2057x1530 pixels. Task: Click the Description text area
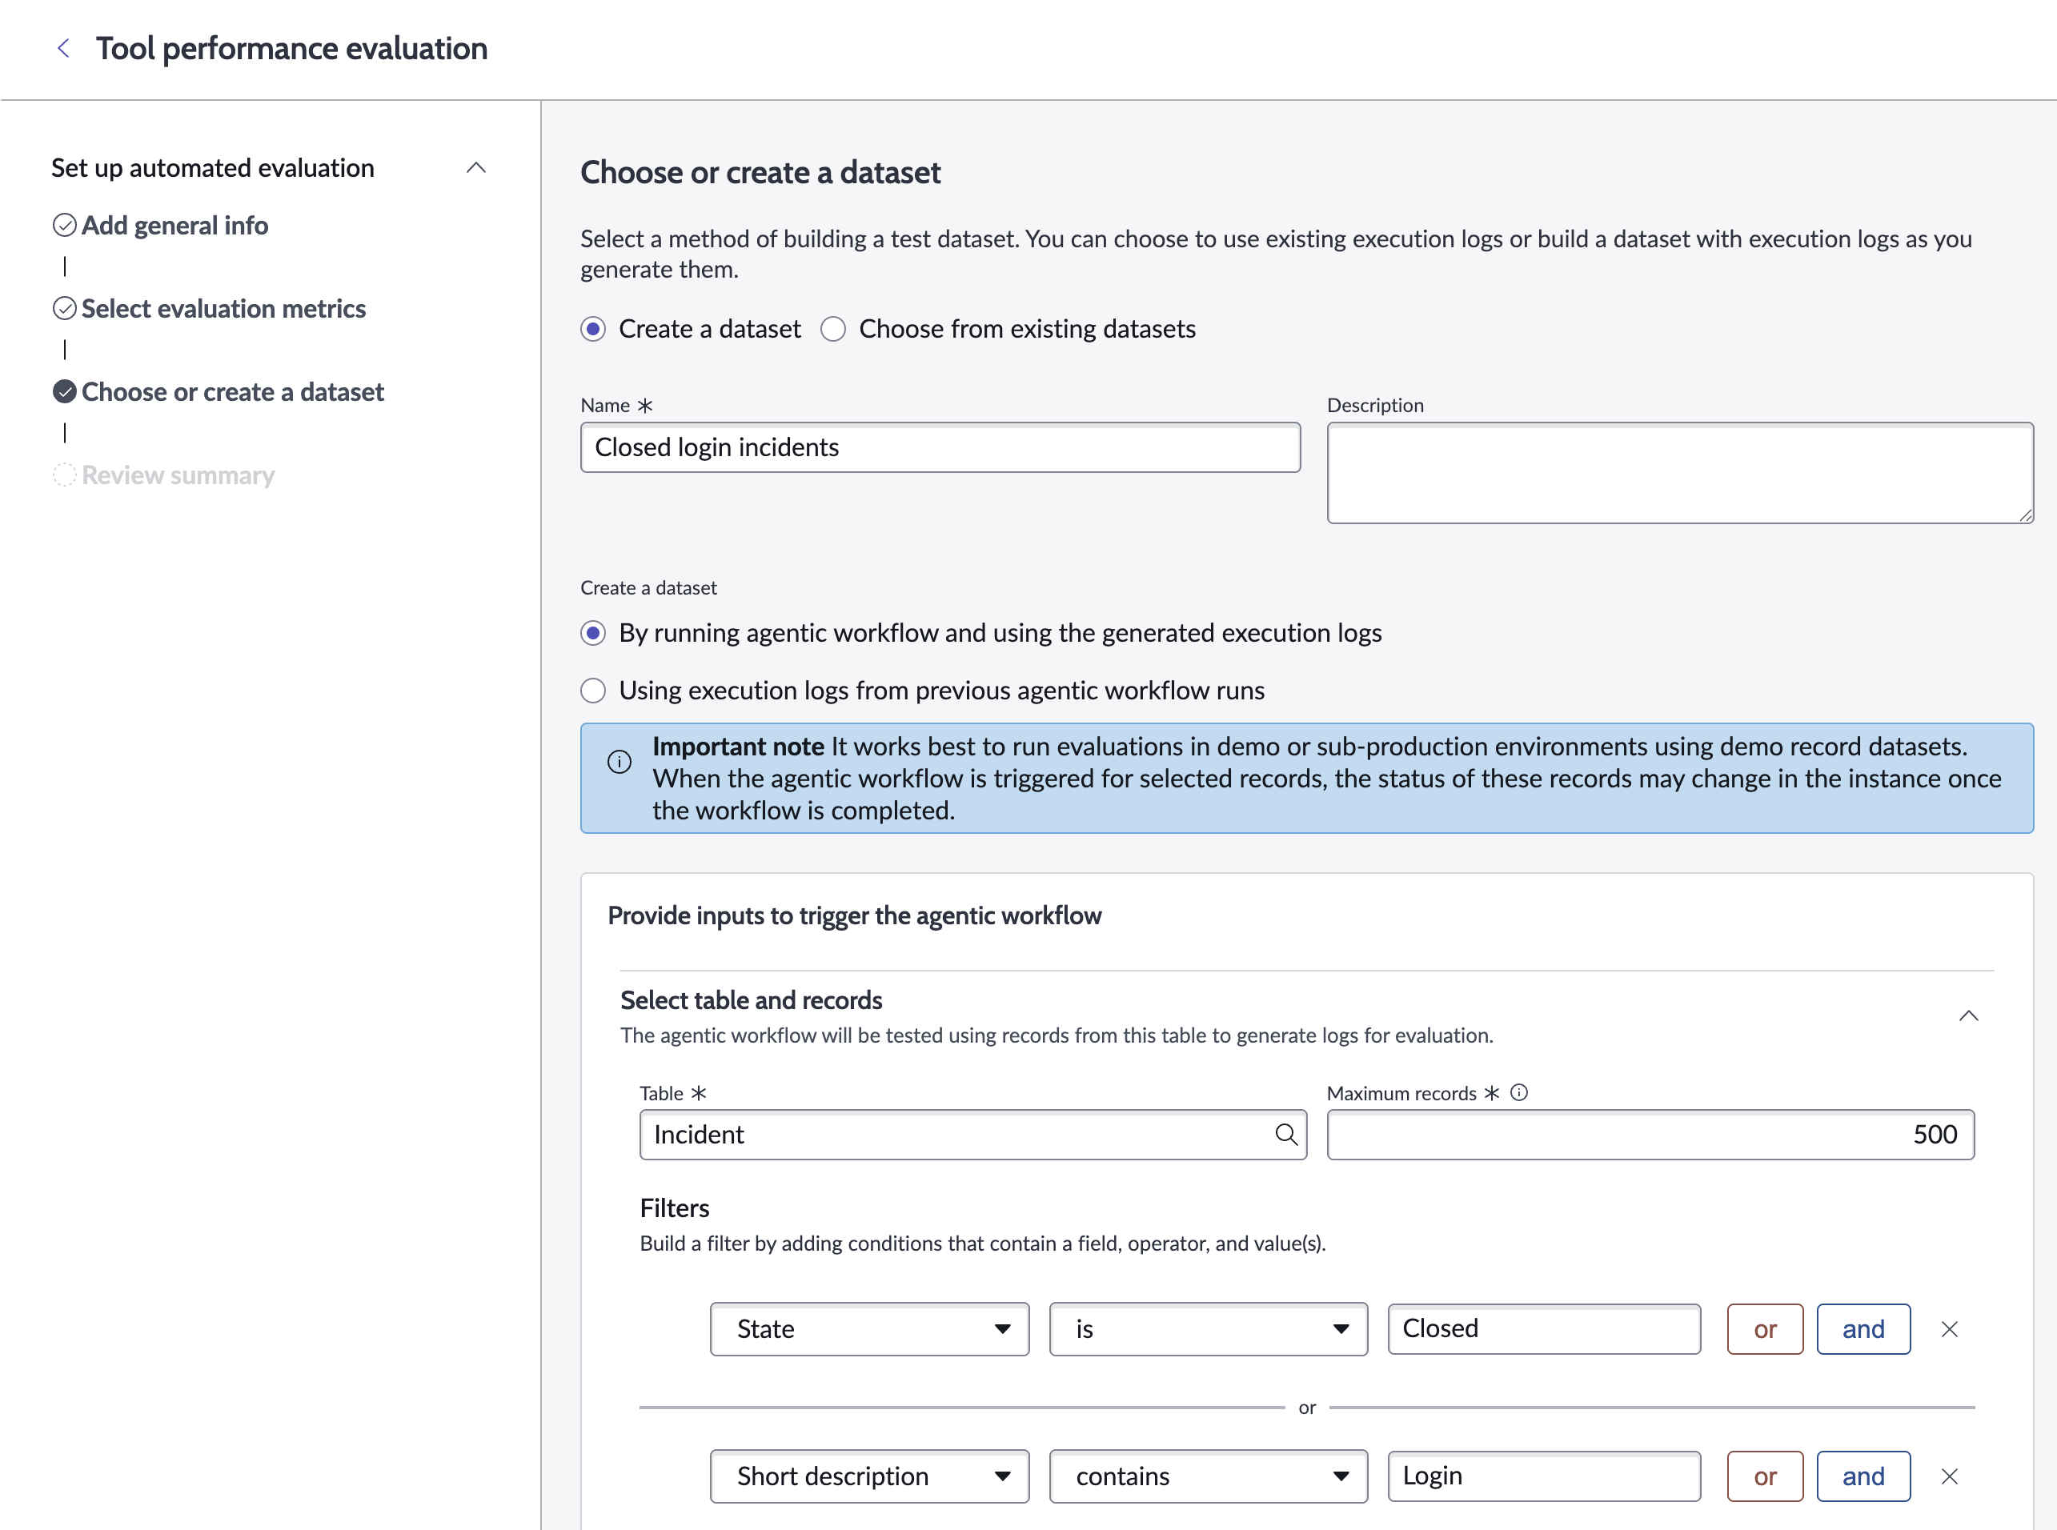click(x=1680, y=473)
